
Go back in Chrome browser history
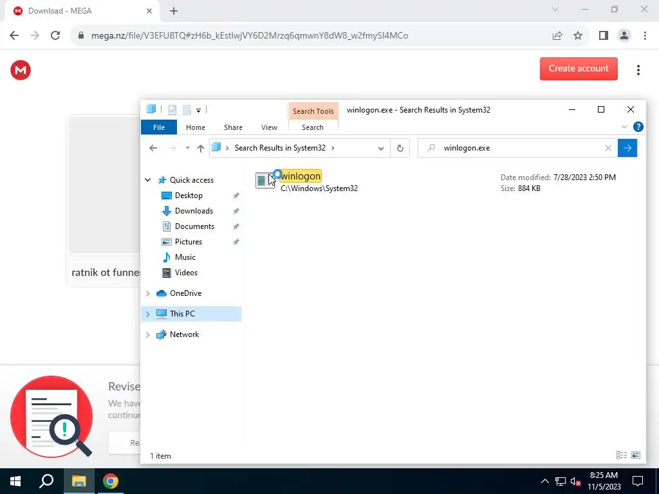[x=14, y=36]
